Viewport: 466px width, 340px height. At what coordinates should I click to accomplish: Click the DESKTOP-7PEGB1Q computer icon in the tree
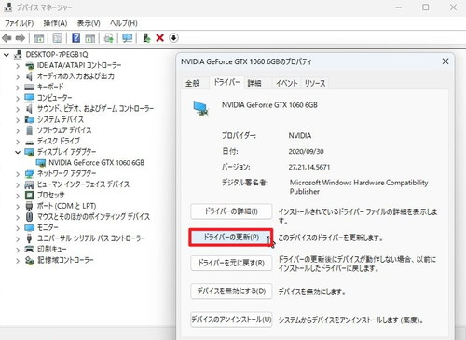click(x=18, y=55)
